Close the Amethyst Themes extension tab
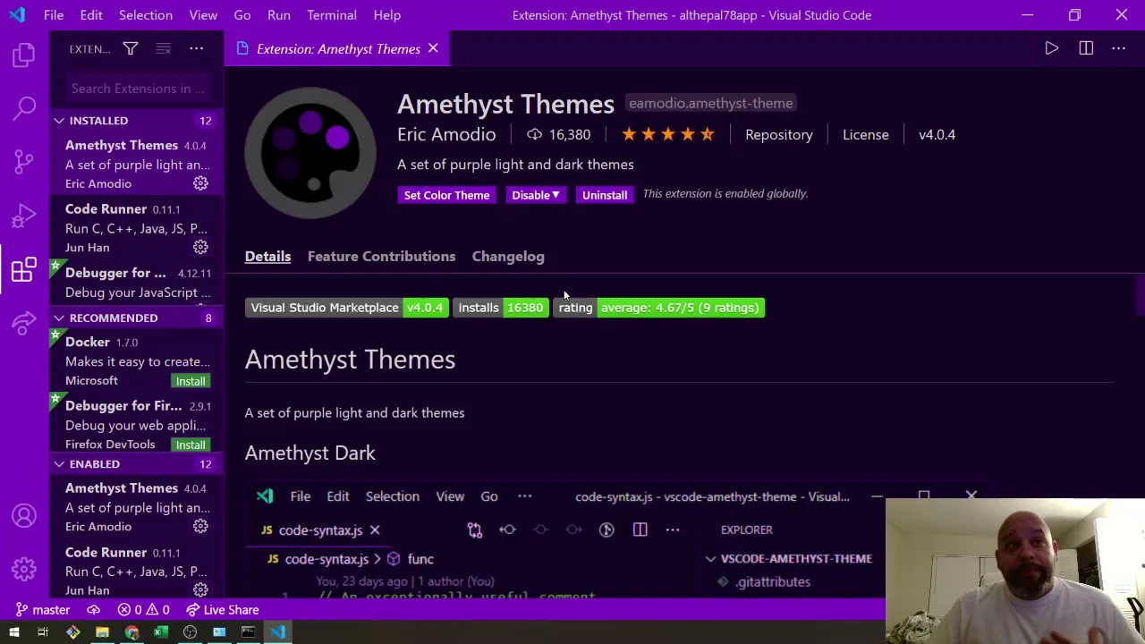Screen dimensions: 1145x644 pyautogui.click(x=433, y=49)
